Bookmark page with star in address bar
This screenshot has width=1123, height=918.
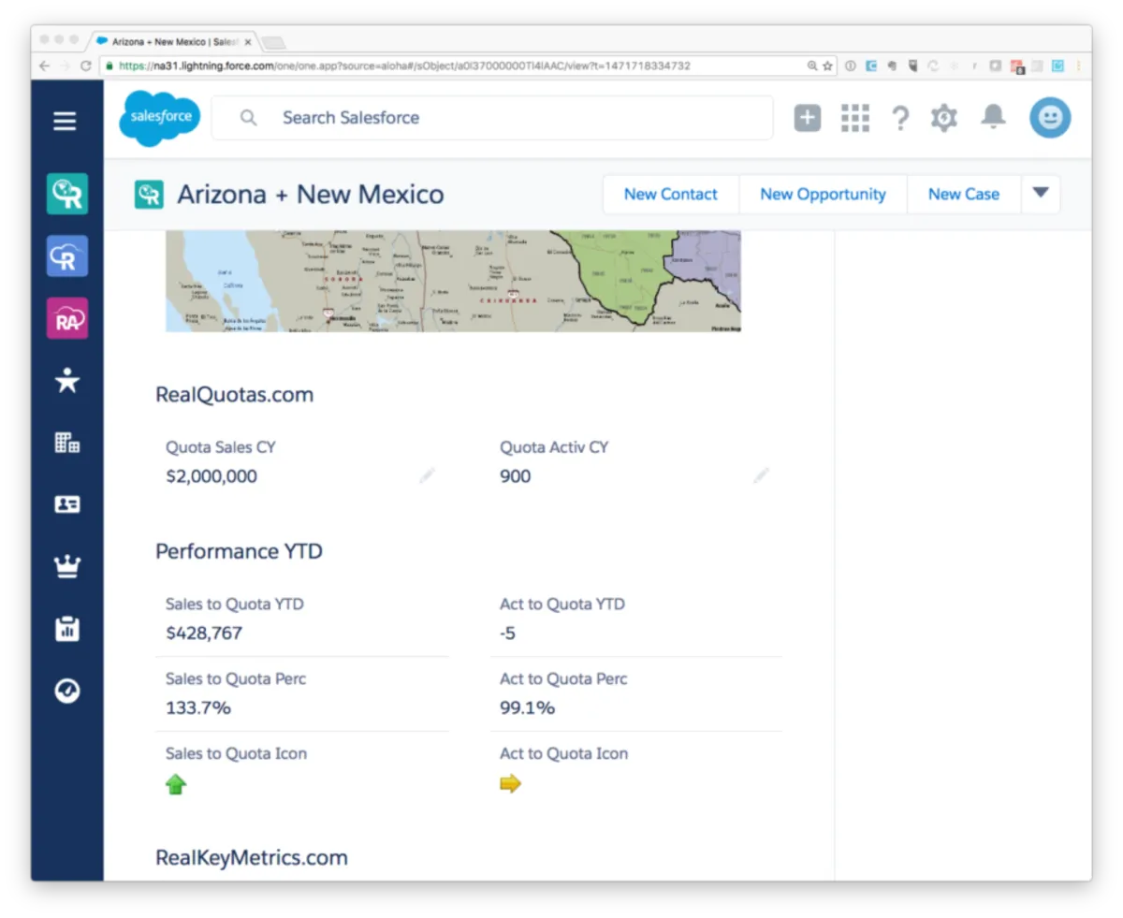pos(827,66)
